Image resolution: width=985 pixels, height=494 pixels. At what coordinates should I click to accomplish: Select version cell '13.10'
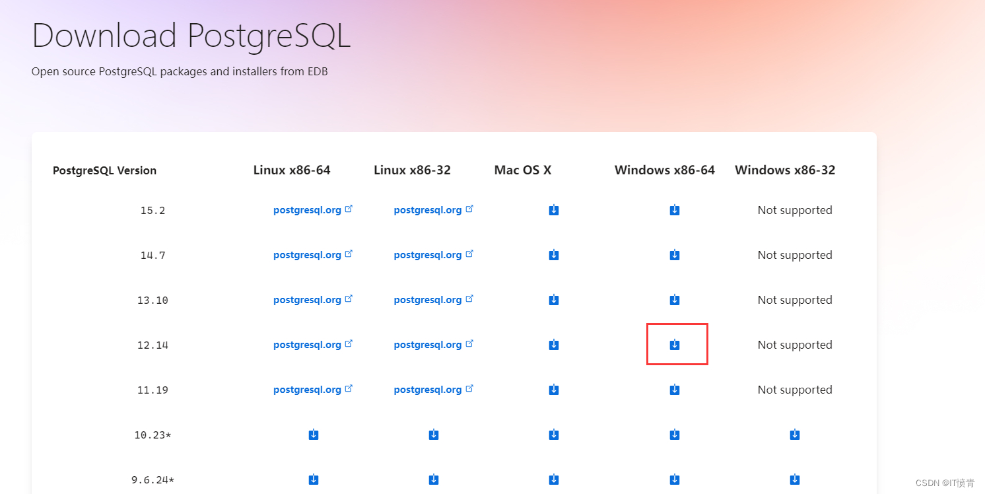tap(153, 300)
